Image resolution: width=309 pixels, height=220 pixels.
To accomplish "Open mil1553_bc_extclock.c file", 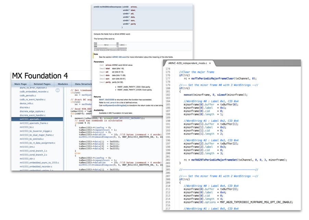I will point(32,139).
